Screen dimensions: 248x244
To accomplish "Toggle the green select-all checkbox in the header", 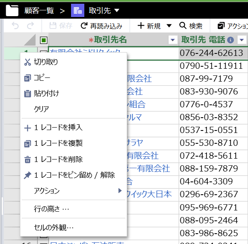I will [x=44, y=40].
